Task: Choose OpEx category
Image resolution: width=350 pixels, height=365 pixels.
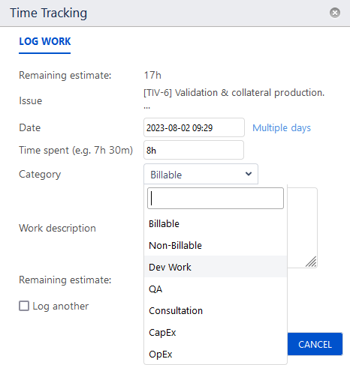Action: point(216,355)
